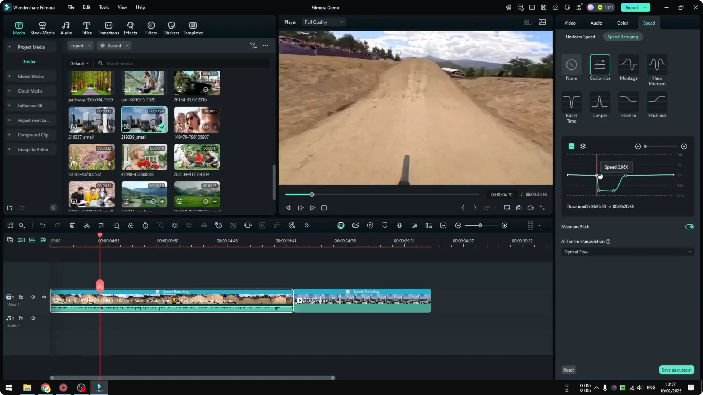Click the Undo icon in the timeline toolbar

pos(43,225)
